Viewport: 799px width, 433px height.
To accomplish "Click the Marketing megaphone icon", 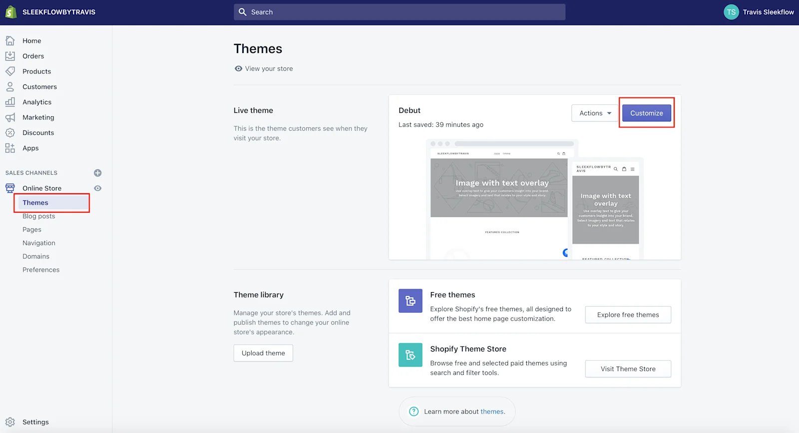I will (10, 117).
